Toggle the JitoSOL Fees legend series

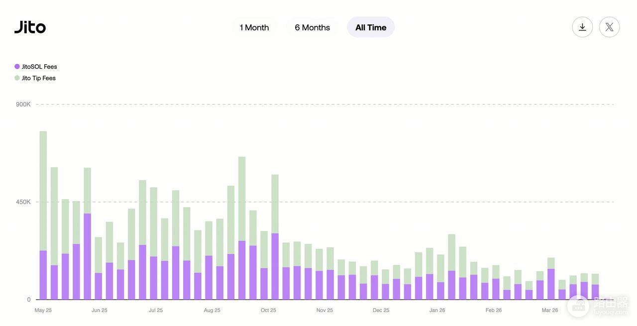tap(36, 67)
